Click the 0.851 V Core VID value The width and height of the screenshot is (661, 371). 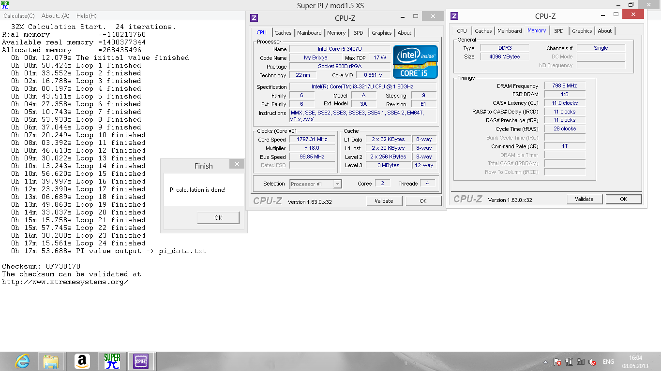pos(373,75)
